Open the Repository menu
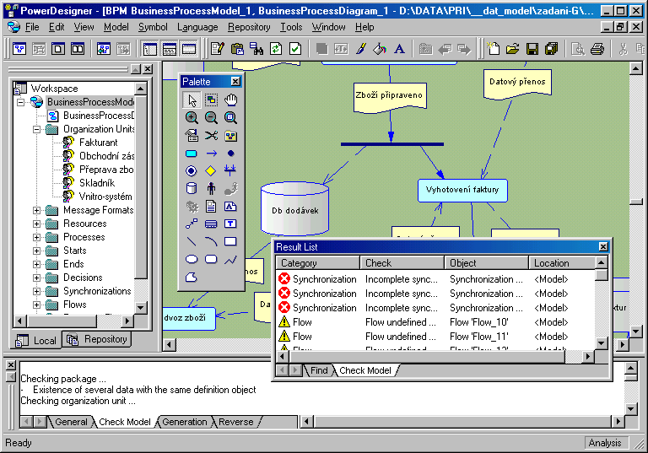Screen dimensions: 648x453 (249, 27)
